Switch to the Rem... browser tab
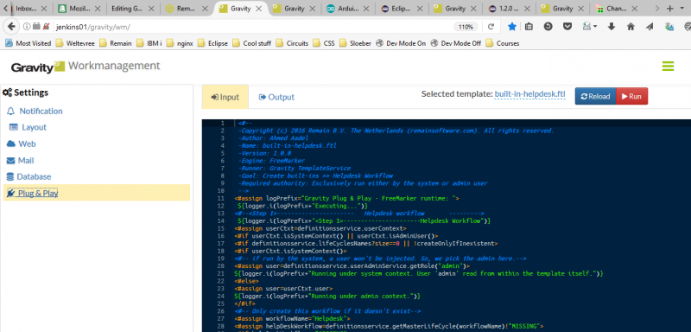Image resolution: width=691 pixels, height=332 pixels. (187, 9)
